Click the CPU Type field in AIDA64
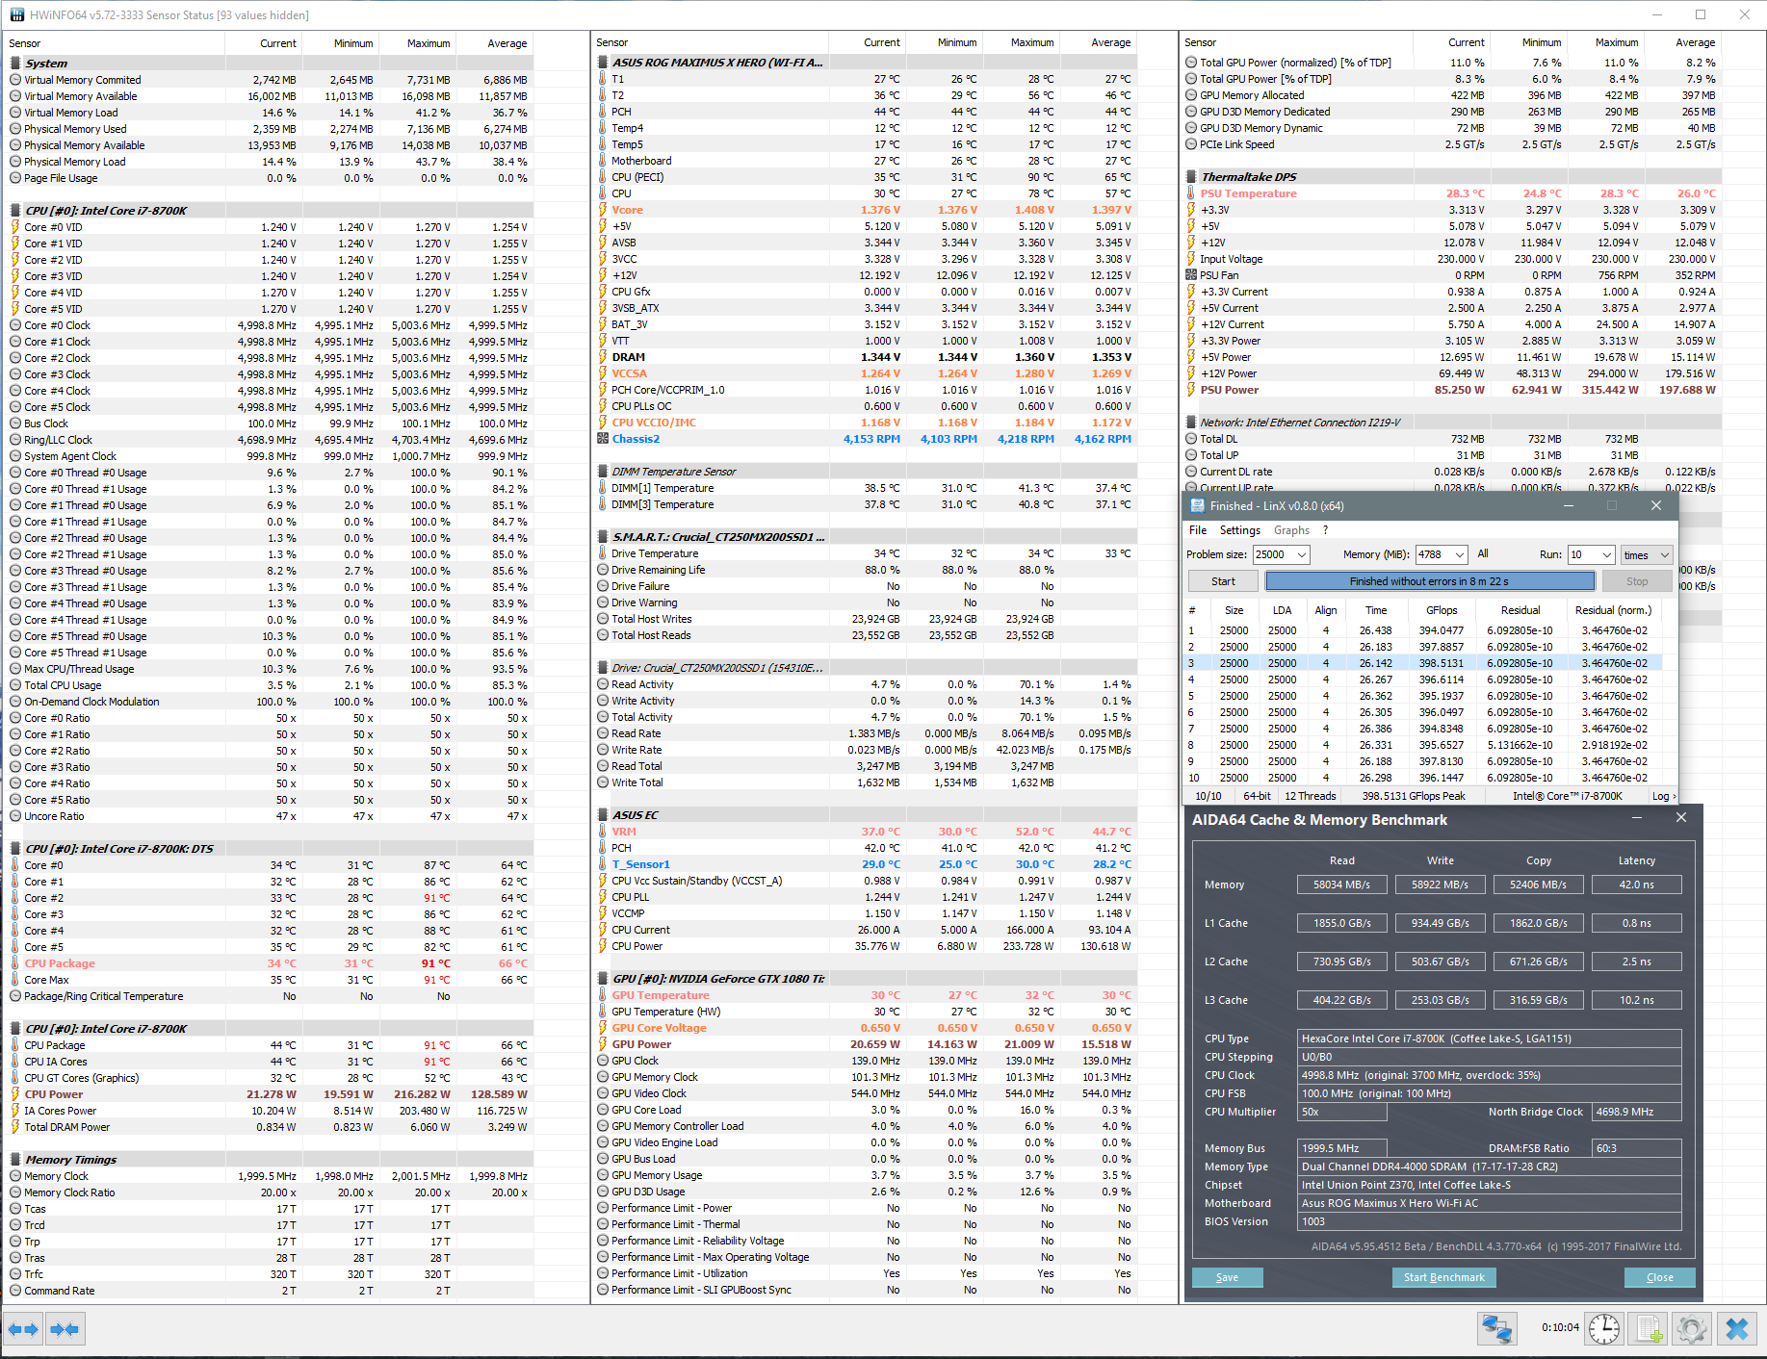 click(1490, 1038)
